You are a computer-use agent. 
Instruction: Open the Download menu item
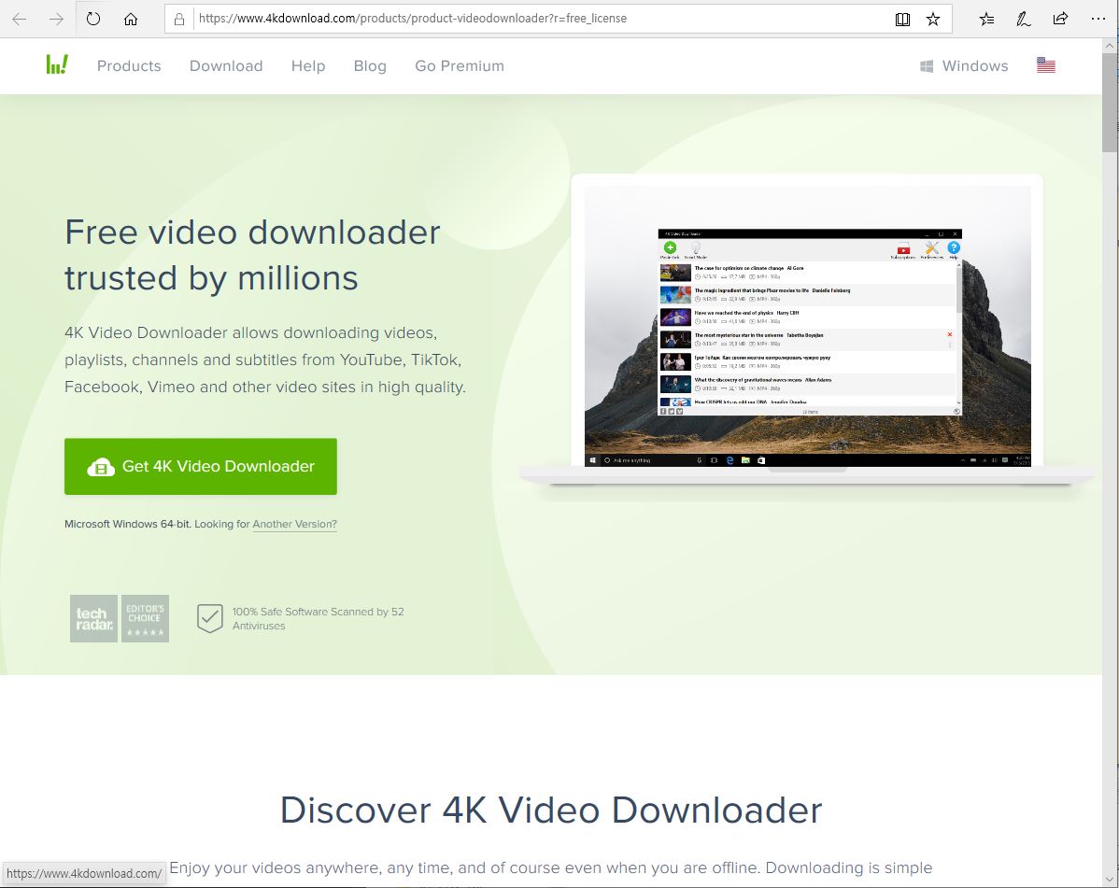(226, 65)
